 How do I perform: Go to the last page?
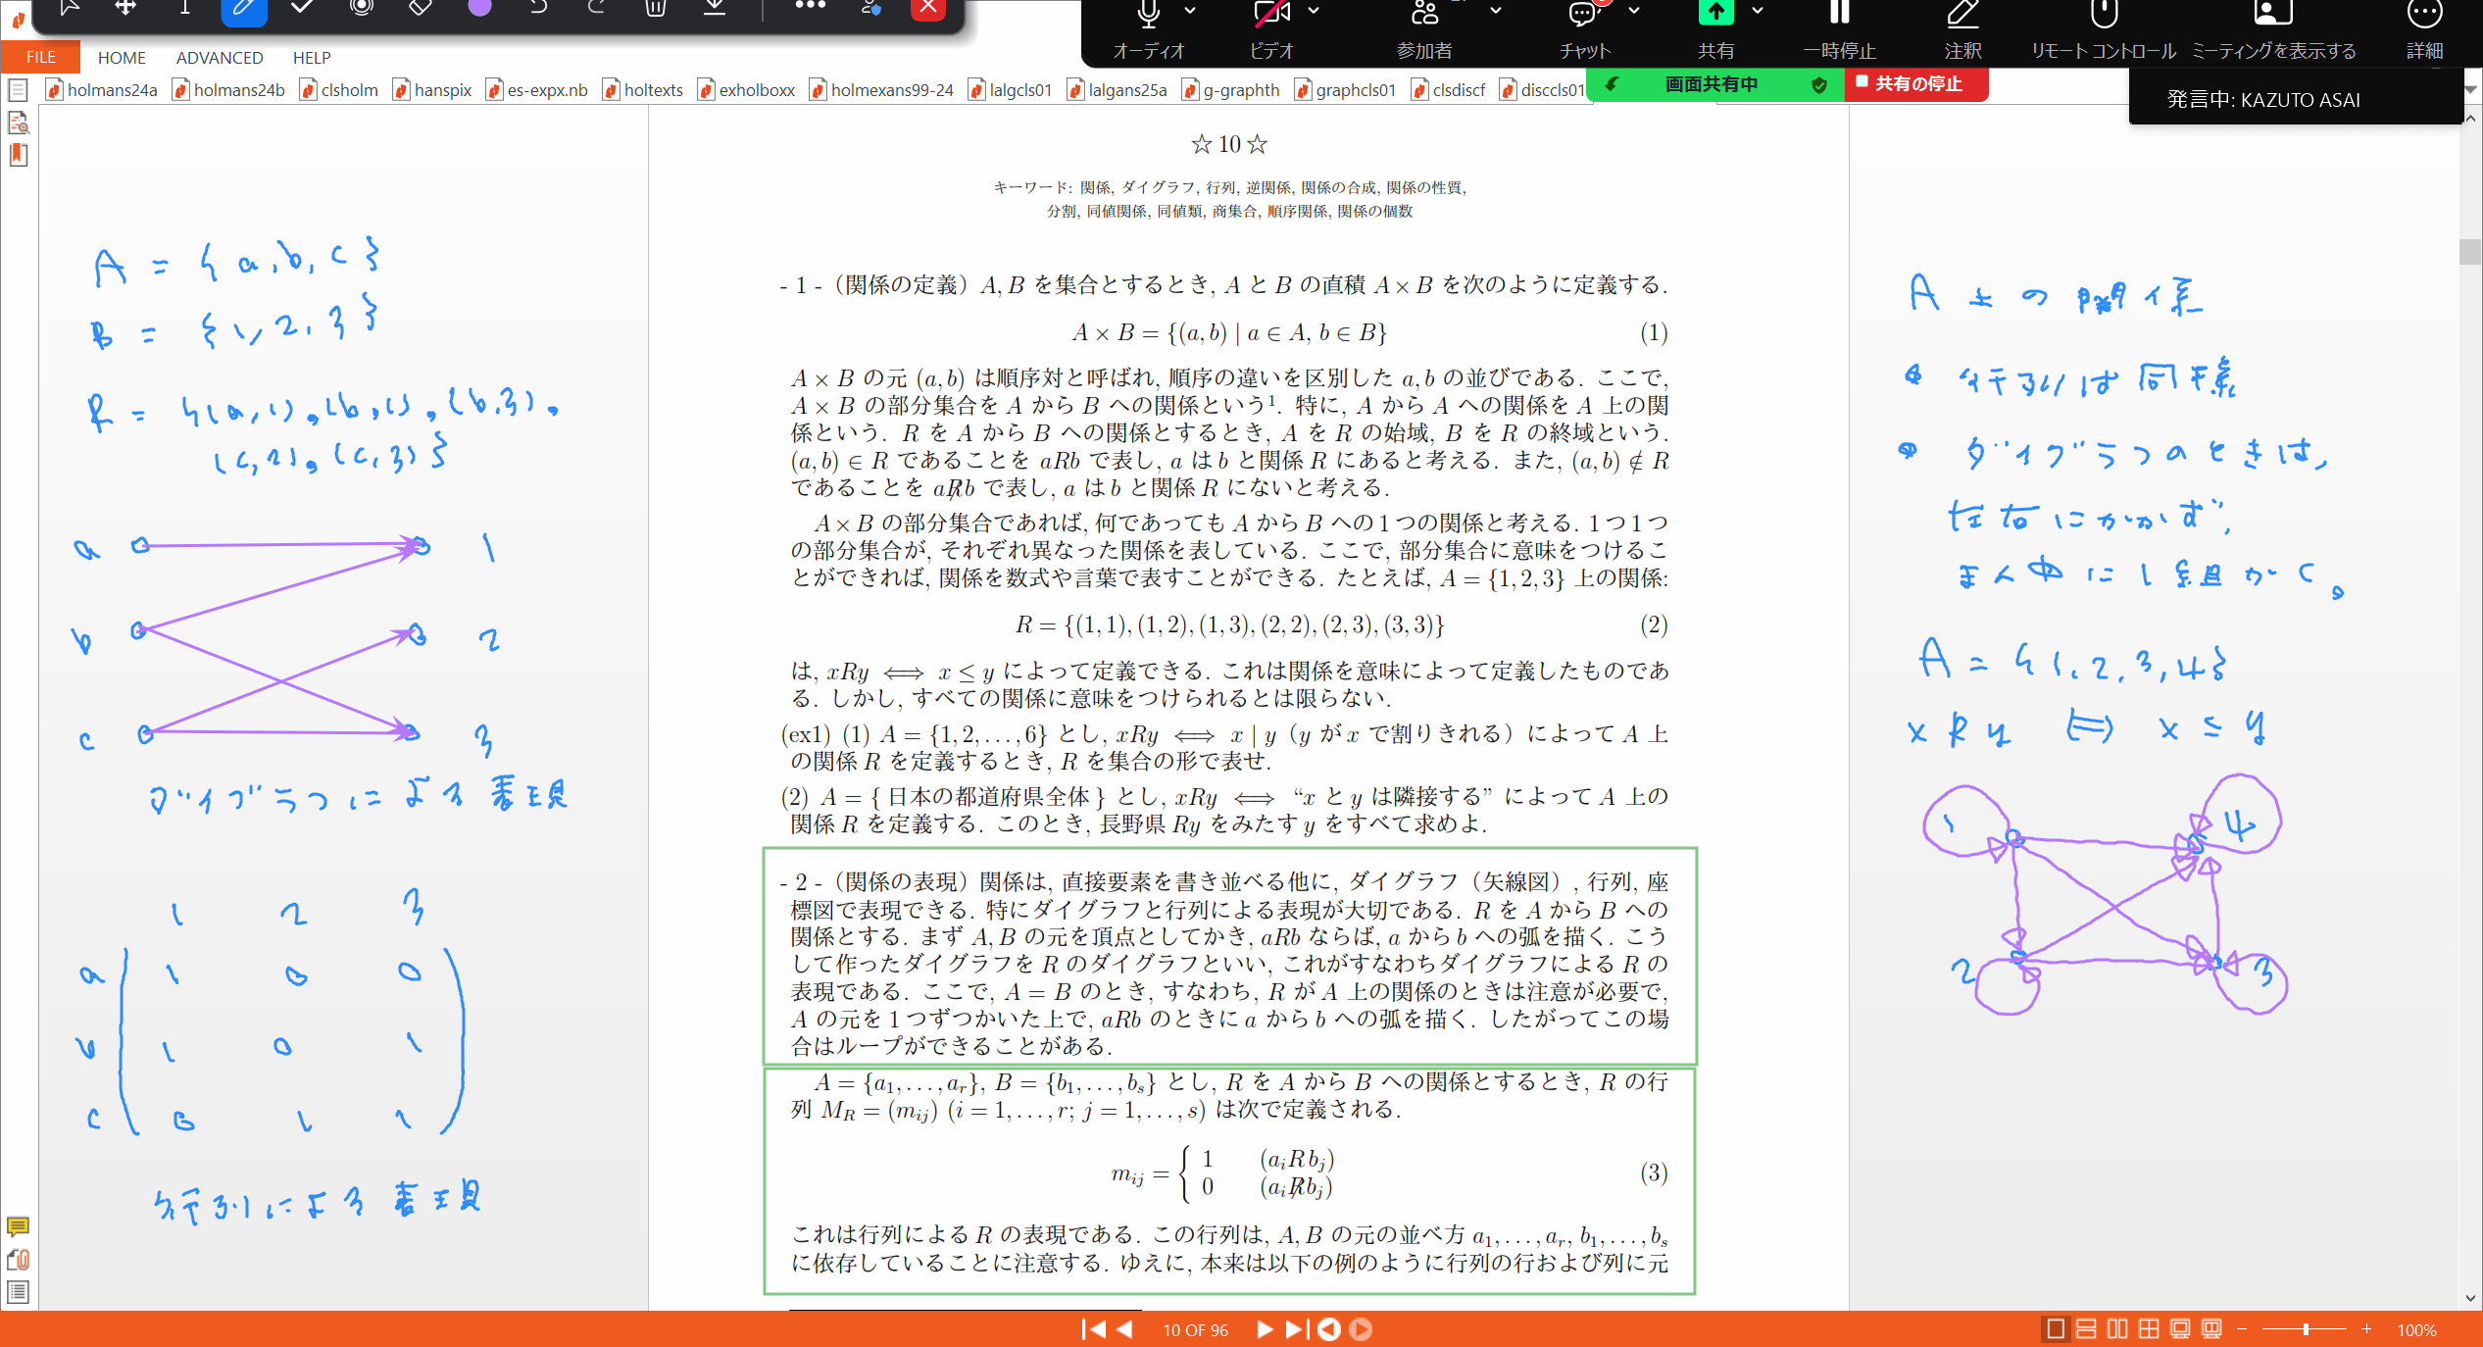(1297, 1329)
